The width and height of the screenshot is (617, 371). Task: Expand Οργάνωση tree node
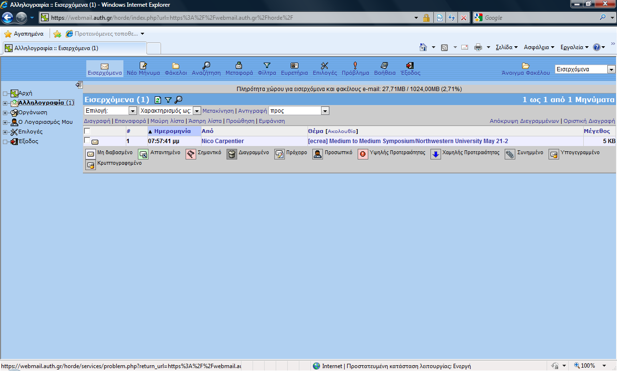5,113
